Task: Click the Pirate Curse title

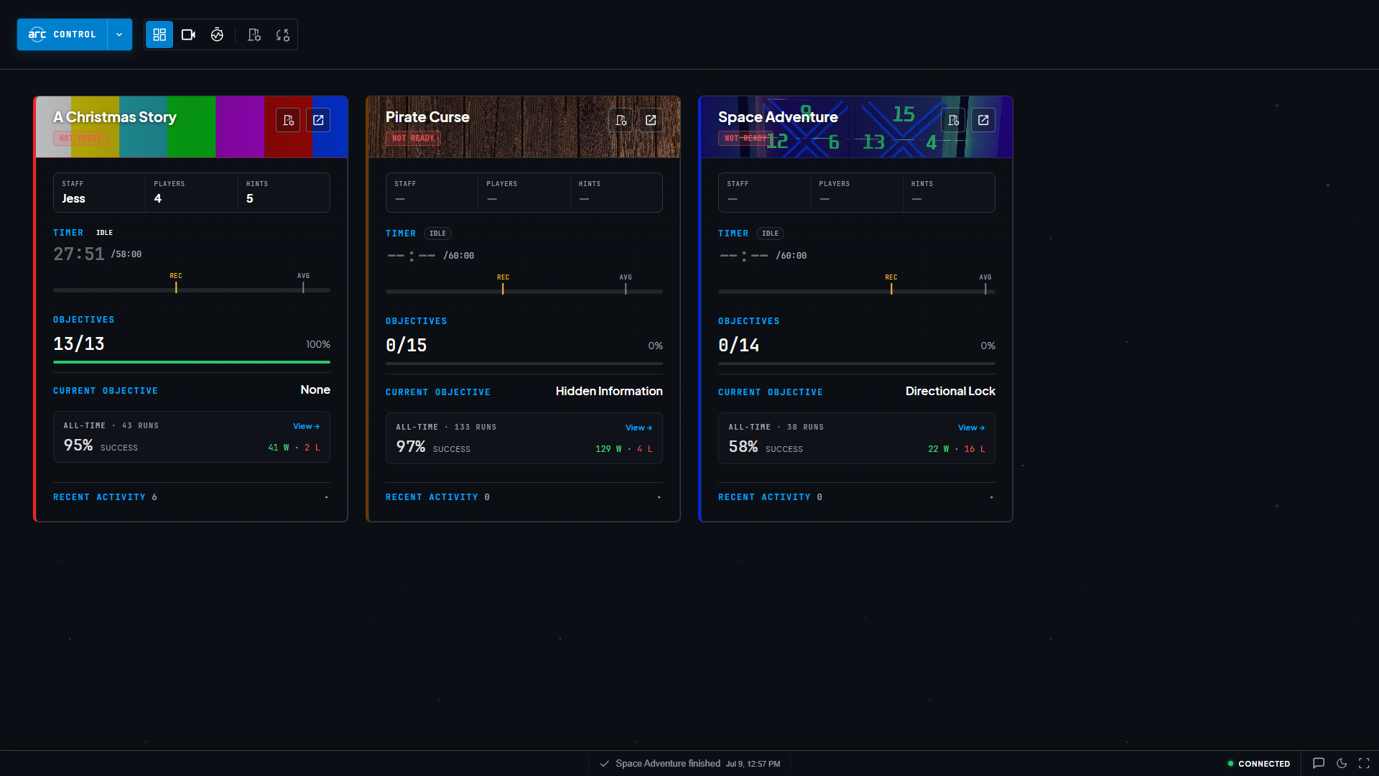Action: (427, 117)
